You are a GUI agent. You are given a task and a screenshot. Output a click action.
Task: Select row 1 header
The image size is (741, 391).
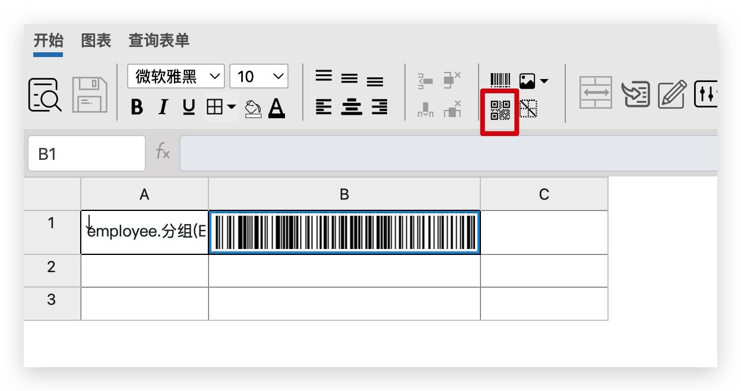tap(52, 232)
